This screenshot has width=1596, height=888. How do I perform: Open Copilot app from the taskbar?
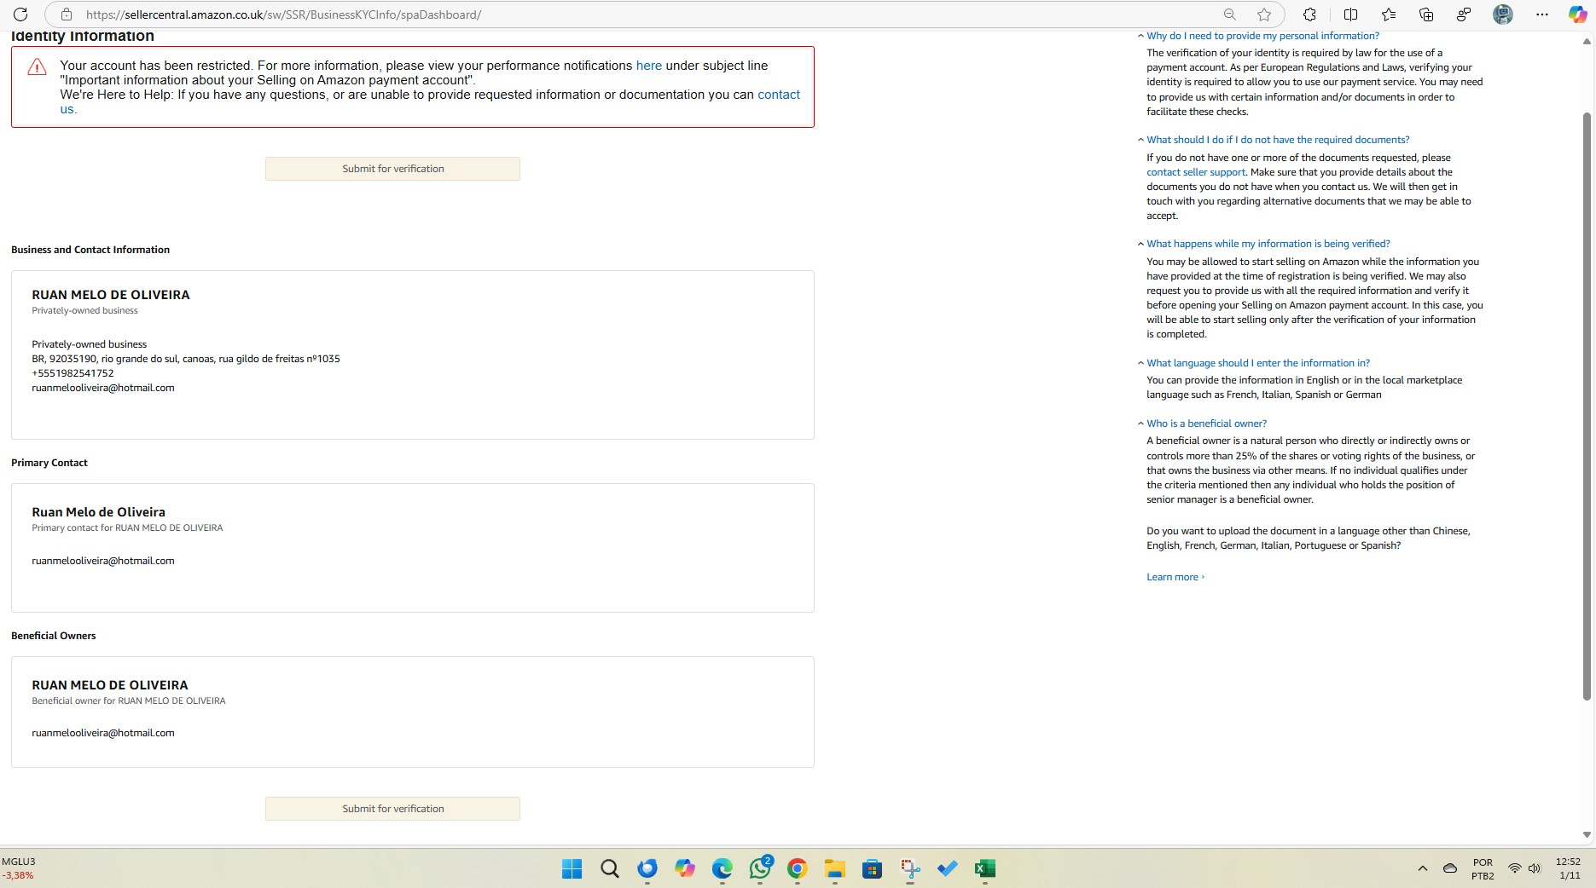coord(685,868)
